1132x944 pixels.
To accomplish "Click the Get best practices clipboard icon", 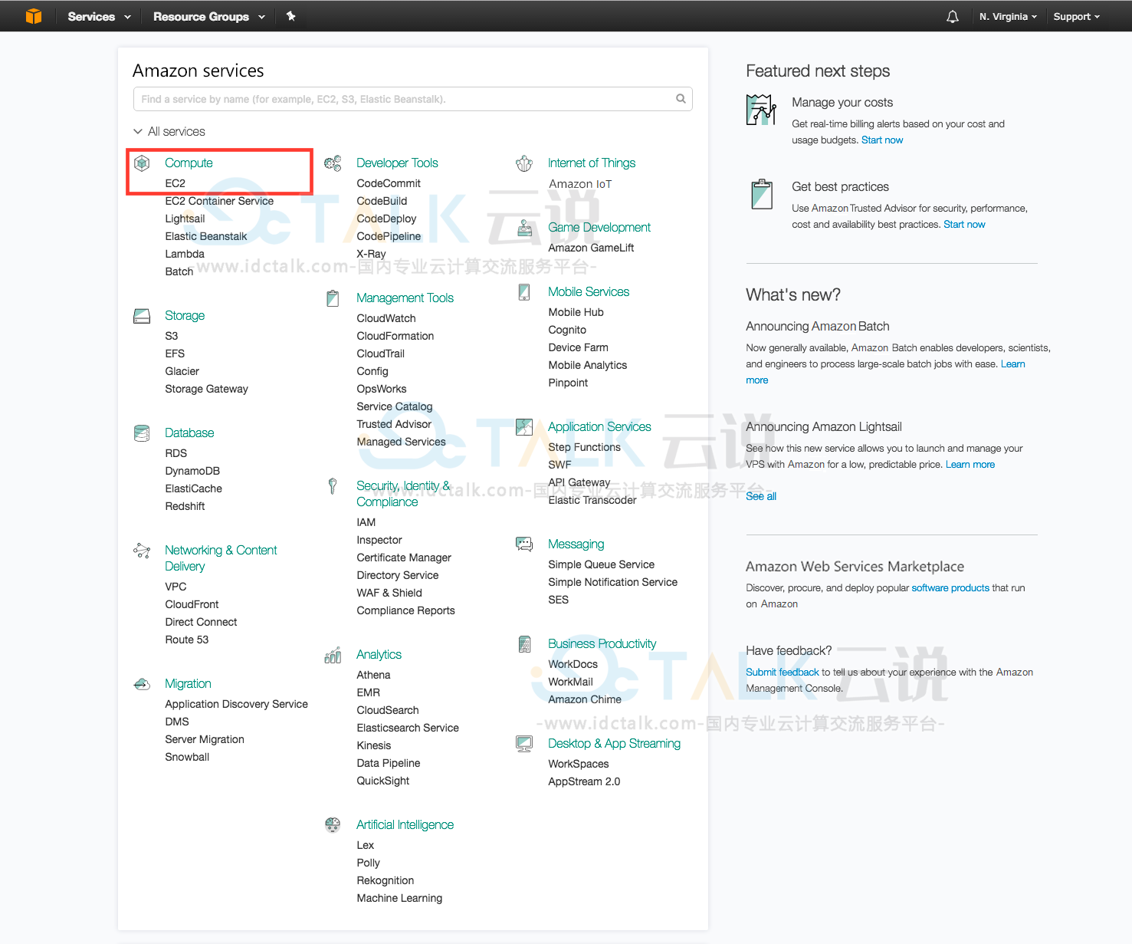I will click(x=761, y=194).
